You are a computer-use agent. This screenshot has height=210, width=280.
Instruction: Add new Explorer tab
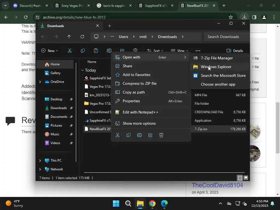[x=109, y=26]
